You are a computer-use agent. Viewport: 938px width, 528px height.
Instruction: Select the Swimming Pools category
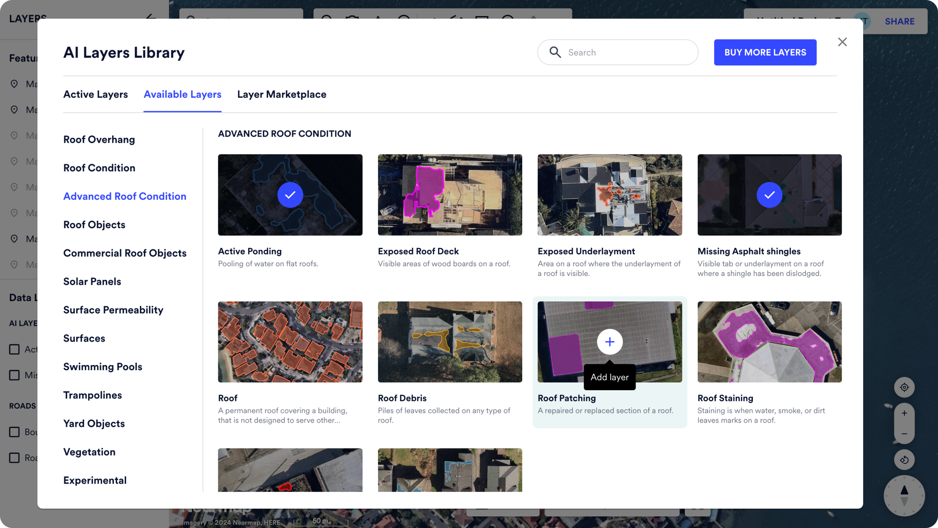[103, 366]
